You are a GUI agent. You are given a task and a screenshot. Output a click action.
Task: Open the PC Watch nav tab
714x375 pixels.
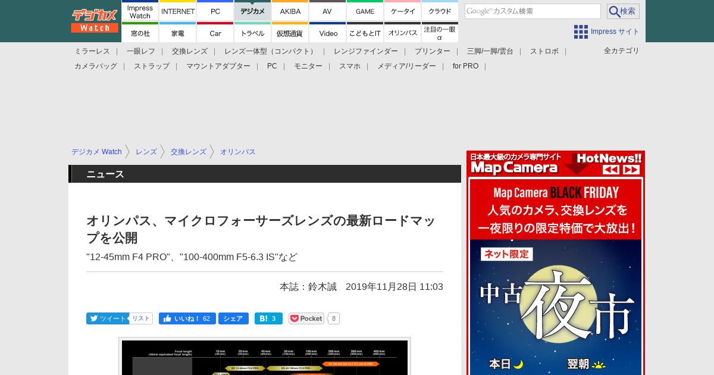[x=215, y=11]
